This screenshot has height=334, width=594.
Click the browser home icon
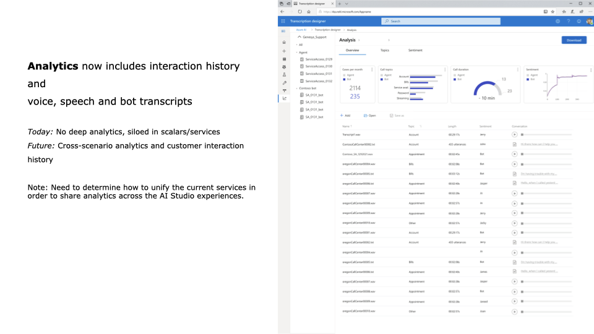pyautogui.click(x=309, y=12)
